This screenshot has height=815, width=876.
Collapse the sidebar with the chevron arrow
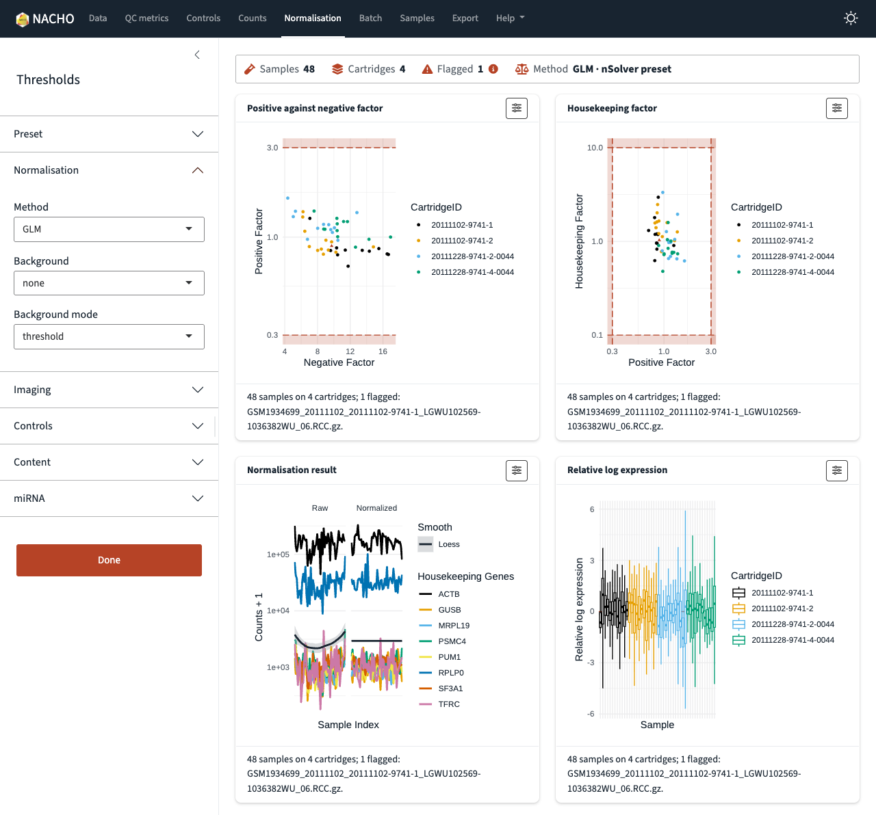(197, 55)
